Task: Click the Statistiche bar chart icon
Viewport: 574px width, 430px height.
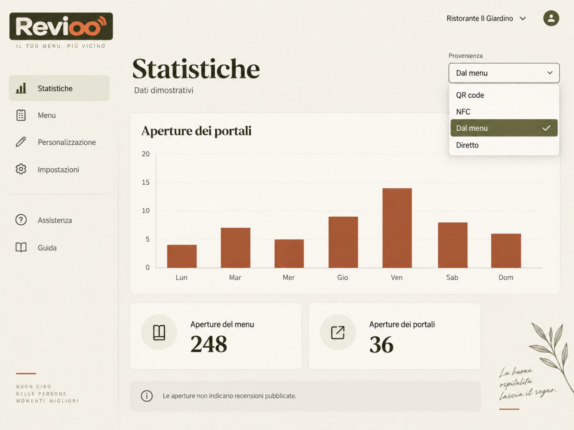Action: 21,88
